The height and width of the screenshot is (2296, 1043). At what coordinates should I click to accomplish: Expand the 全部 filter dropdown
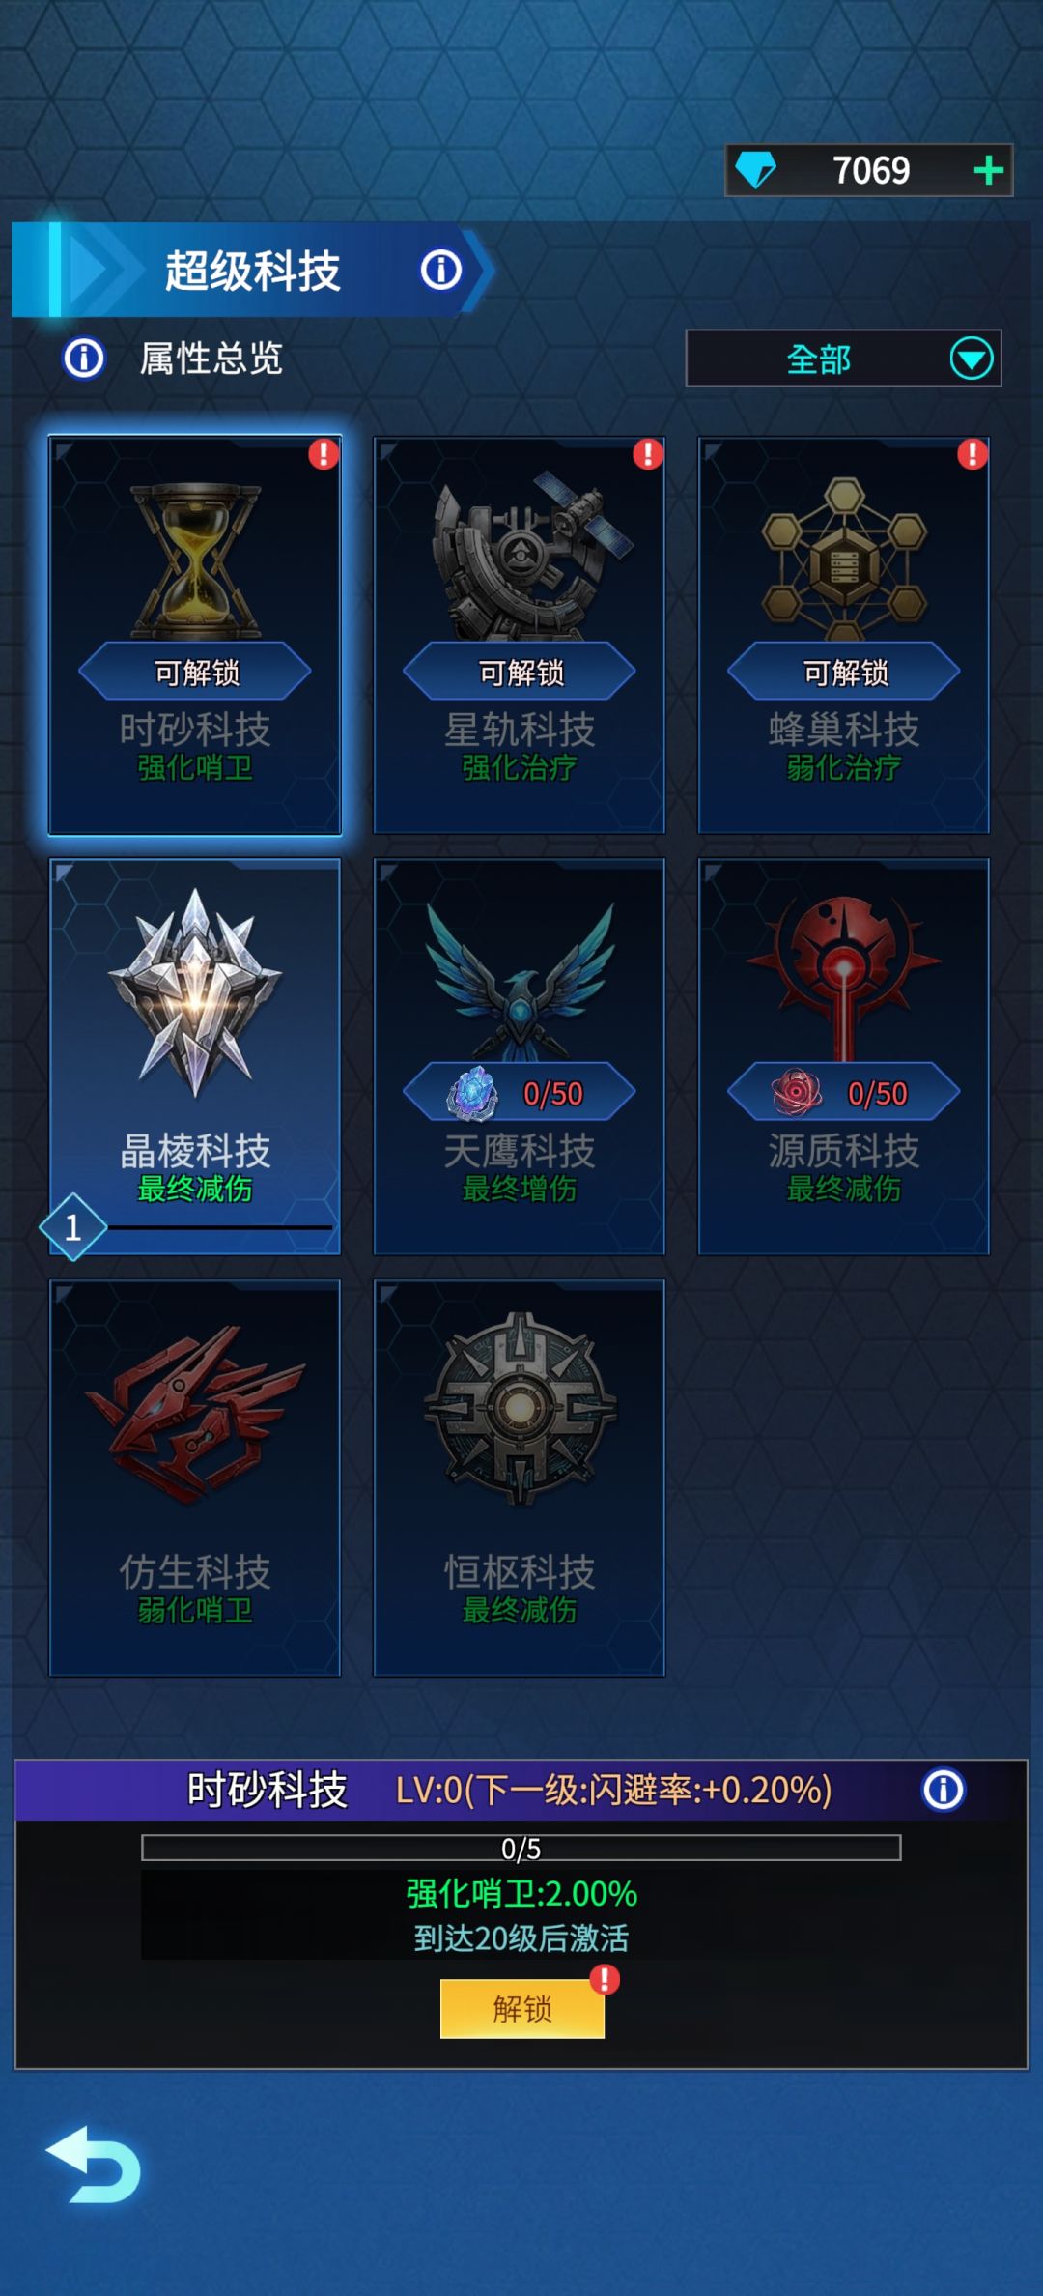[x=843, y=359]
